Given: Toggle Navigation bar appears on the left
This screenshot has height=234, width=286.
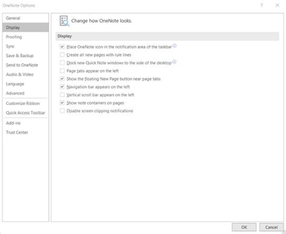Looking at the screenshot, I should pyautogui.click(x=62, y=87).
